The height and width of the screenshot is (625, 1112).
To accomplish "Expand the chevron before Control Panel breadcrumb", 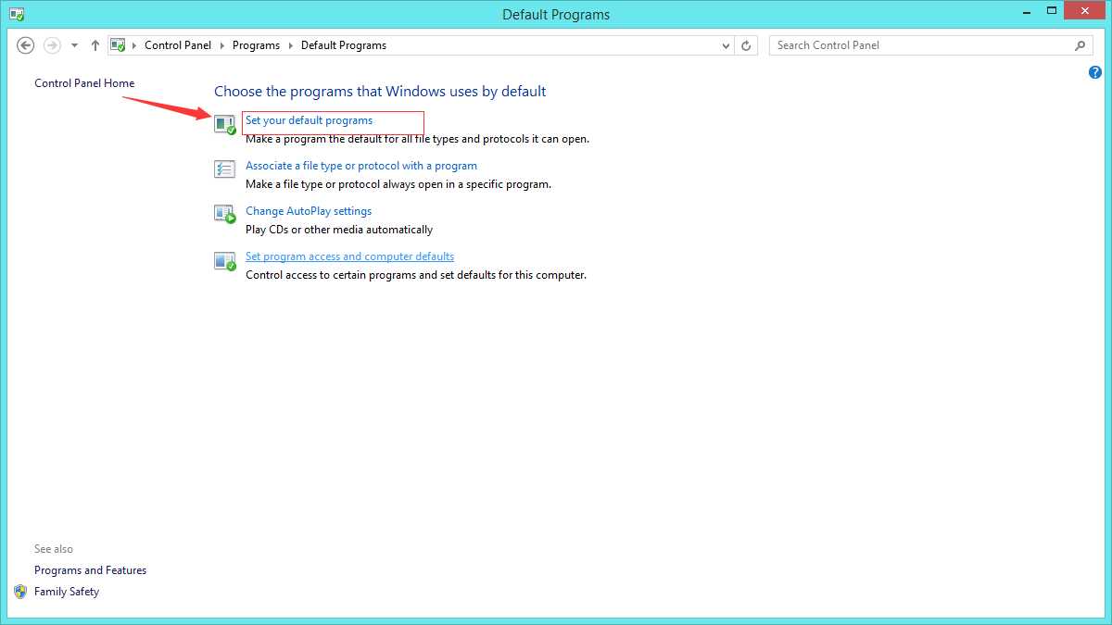I will click(x=135, y=44).
